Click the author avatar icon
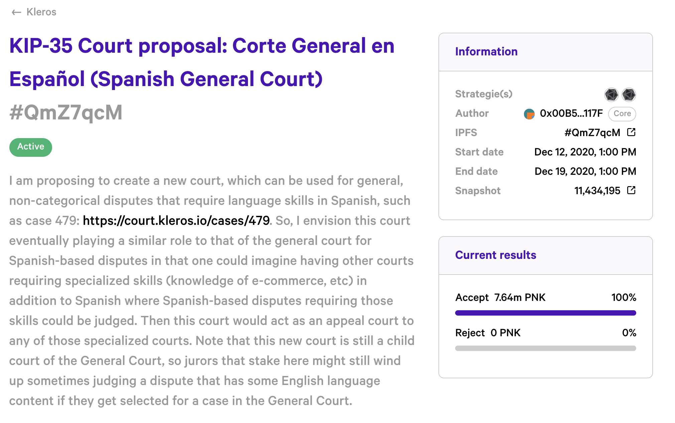The height and width of the screenshot is (423, 675). click(529, 114)
